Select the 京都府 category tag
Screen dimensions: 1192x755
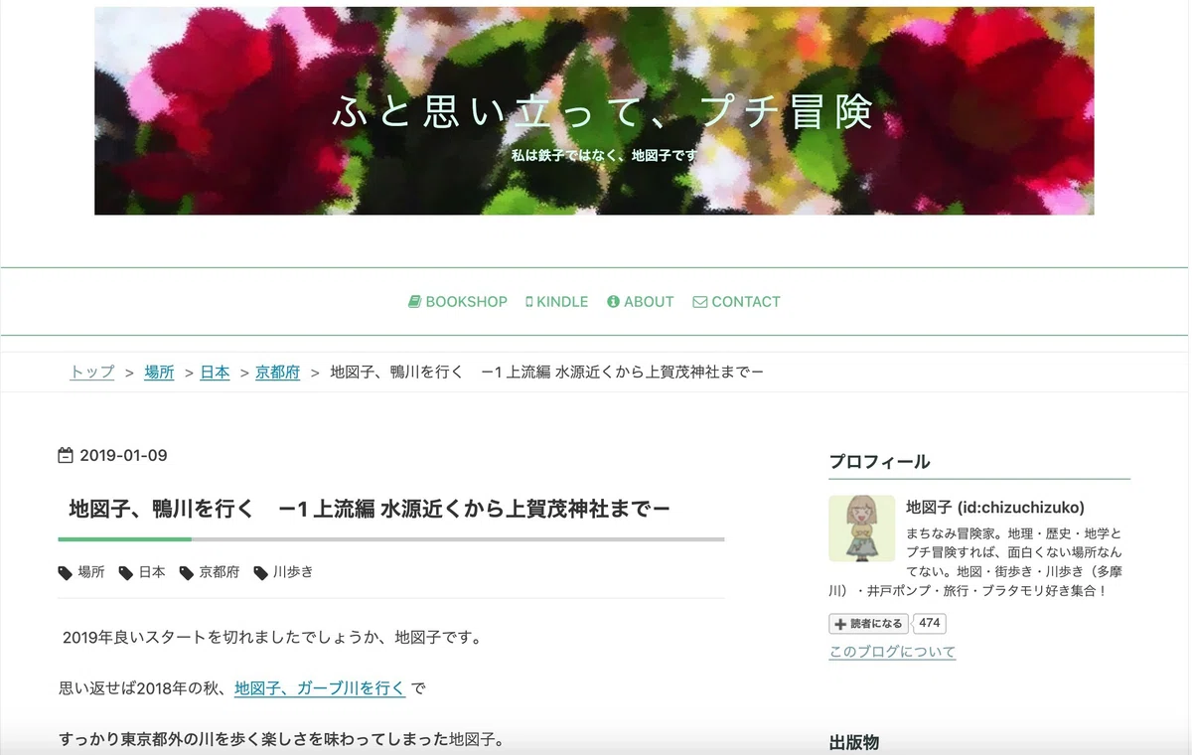(220, 572)
